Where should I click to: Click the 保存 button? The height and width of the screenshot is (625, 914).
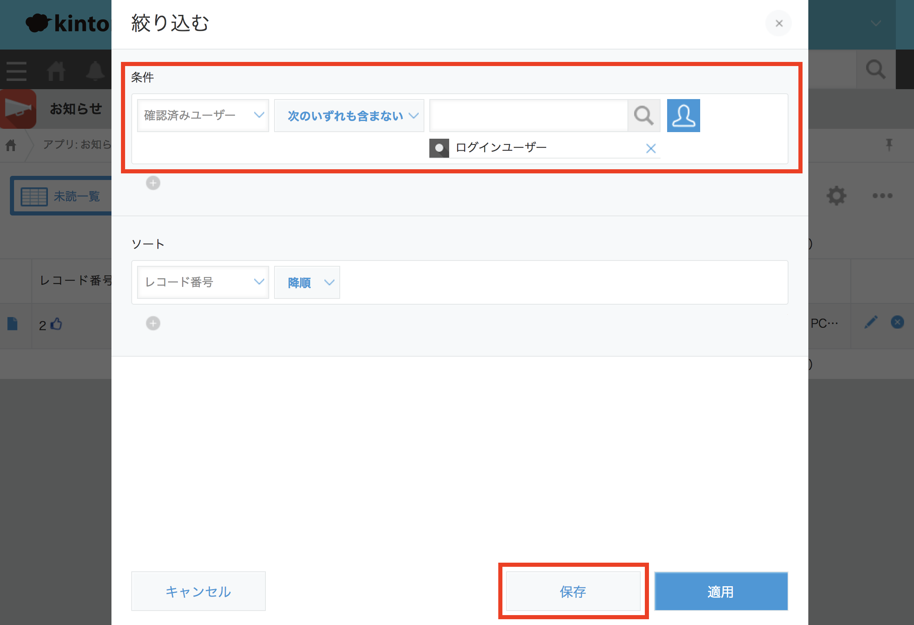pos(573,591)
